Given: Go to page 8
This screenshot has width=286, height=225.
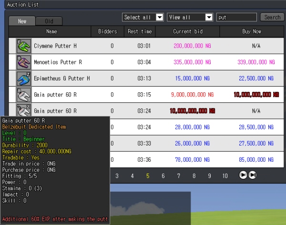Looking at the screenshot, I should pyautogui.click(x=194, y=176).
